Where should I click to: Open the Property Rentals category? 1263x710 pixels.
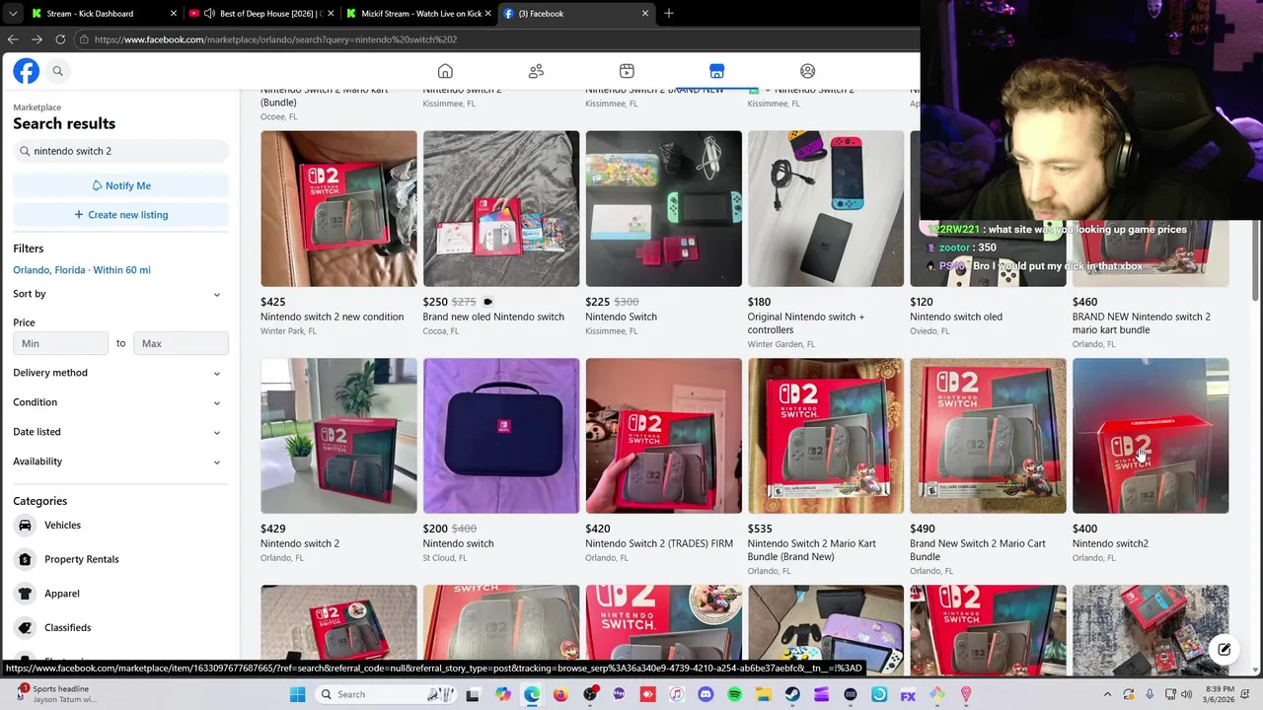click(120, 559)
